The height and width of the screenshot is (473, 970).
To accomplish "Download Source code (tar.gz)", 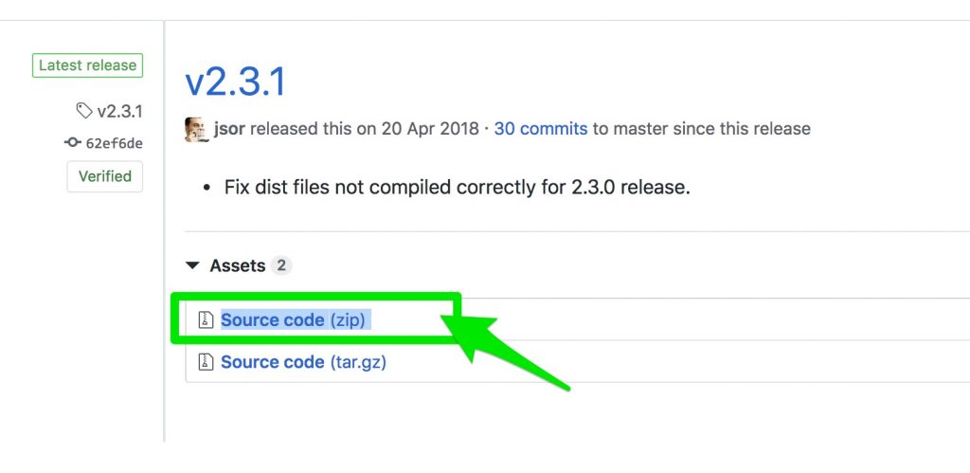I will point(303,362).
